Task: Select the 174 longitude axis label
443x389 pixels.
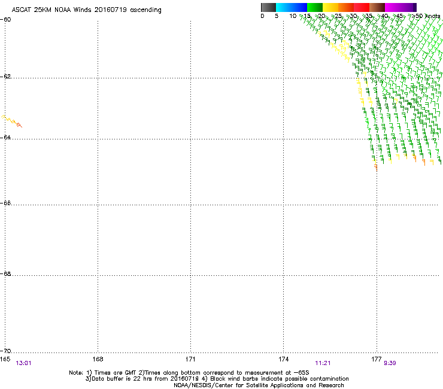Action: click(283, 359)
